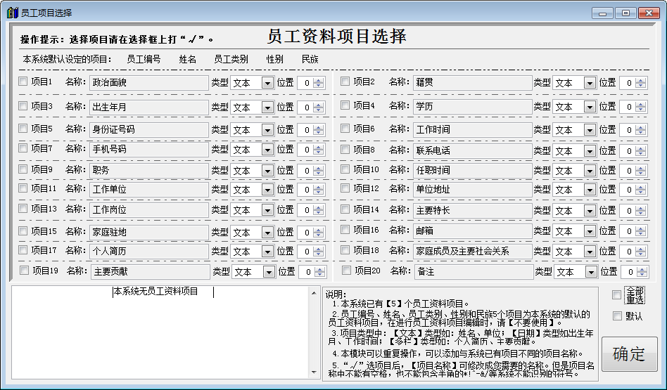This screenshot has width=667, height=390.
Task: Click the 政治面貌 name field
Action: [x=149, y=82]
